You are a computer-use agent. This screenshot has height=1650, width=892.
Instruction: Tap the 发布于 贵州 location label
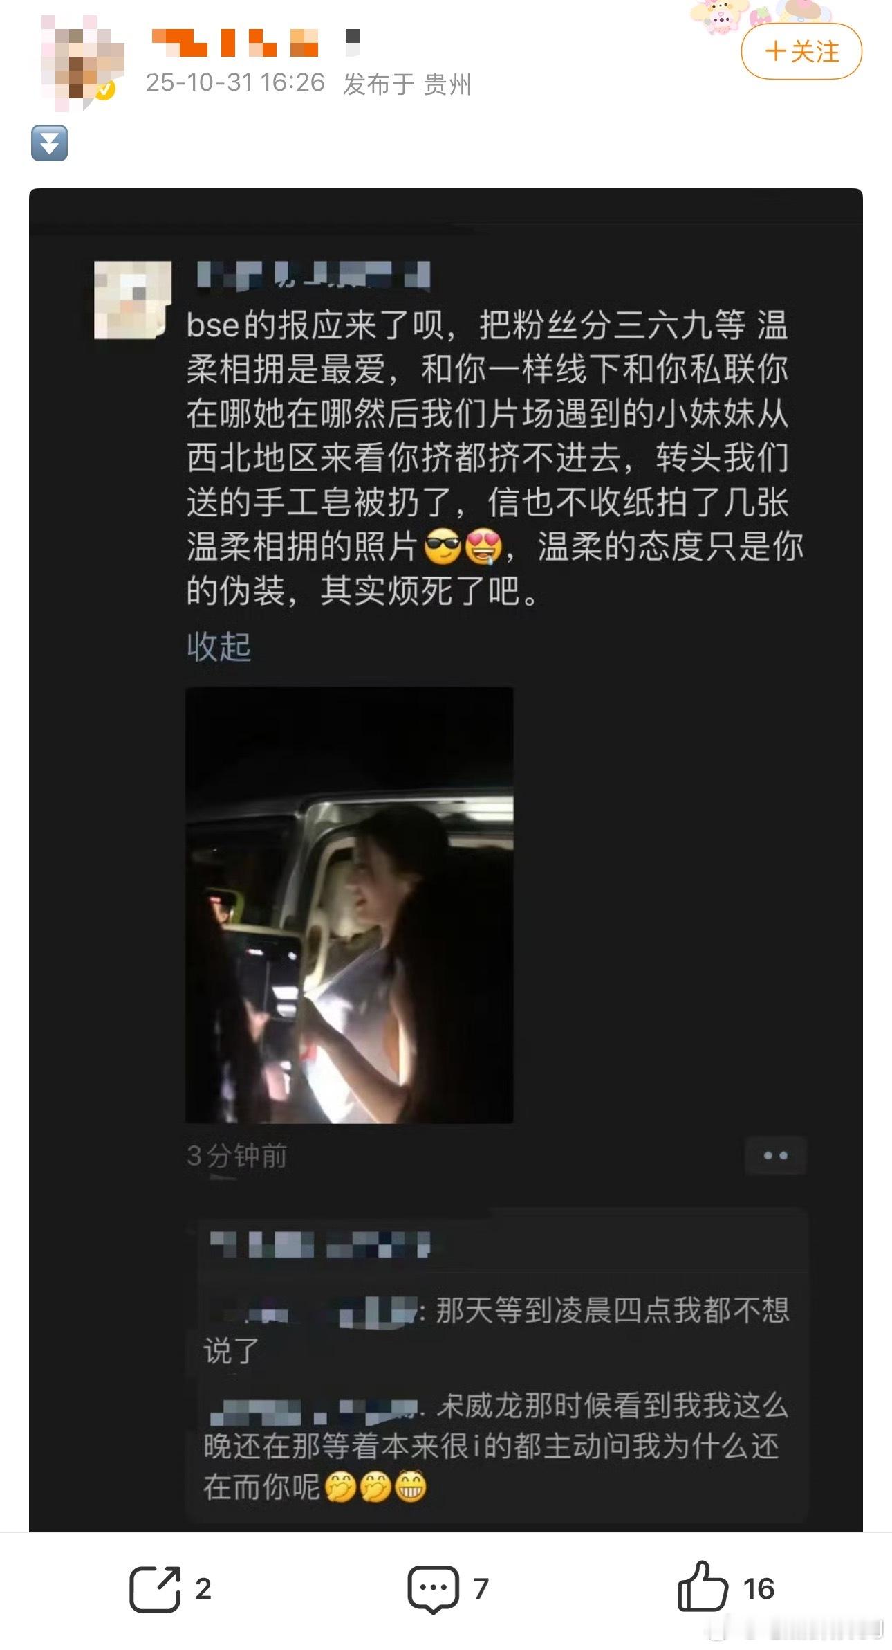(407, 84)
